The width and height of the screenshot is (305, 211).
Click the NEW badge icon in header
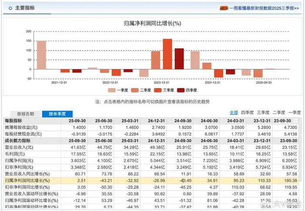[224, 8]
